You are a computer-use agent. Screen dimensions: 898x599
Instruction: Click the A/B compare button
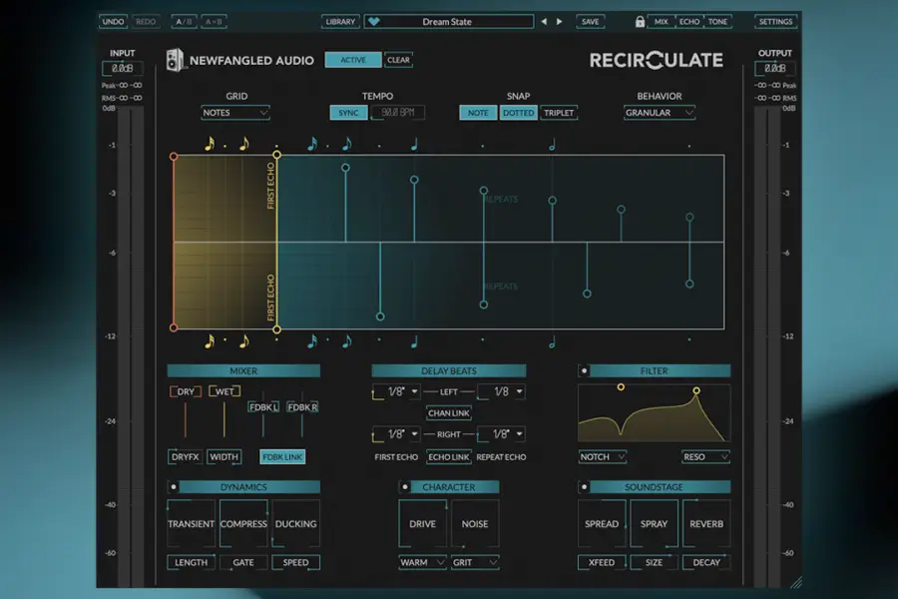pos(184,22)
